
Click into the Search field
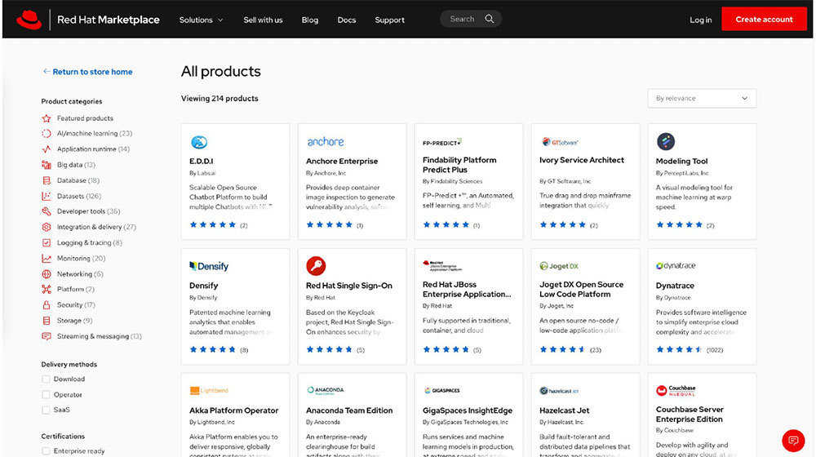click(463, 19)
